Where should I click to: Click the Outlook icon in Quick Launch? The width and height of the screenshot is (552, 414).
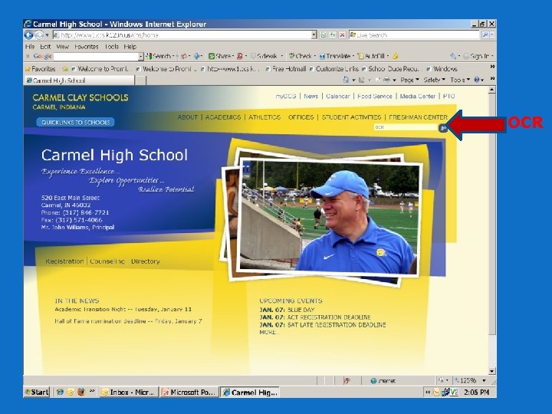tap(70, 392)
